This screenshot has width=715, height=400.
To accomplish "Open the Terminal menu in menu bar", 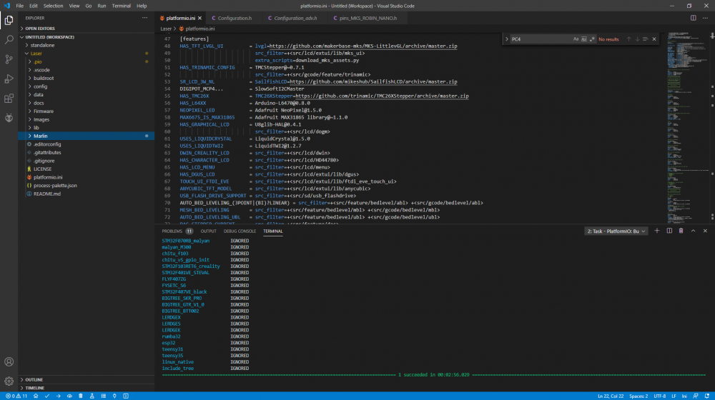I will (x=121, y=6).
